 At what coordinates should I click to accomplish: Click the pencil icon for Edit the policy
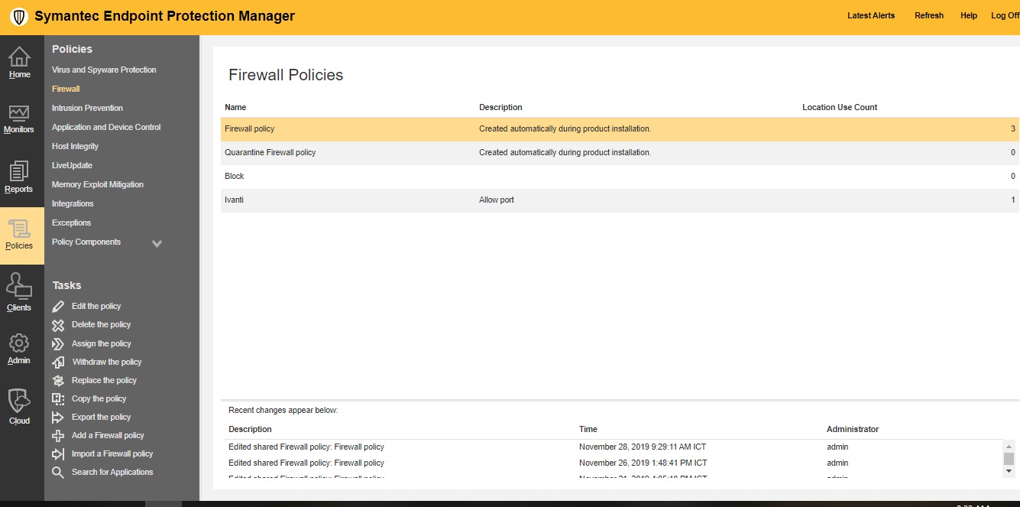pos(58,307)
